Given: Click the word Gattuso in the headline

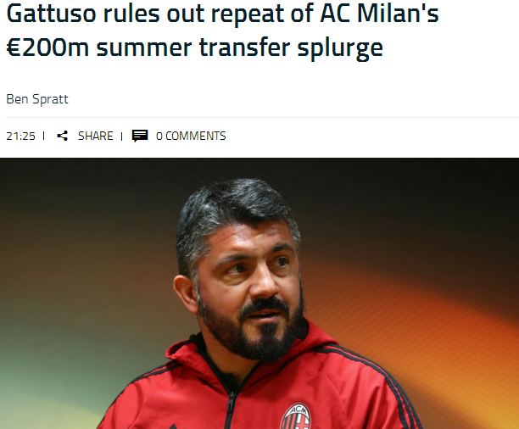Looking at the screenshot, I should pos(51,14).
